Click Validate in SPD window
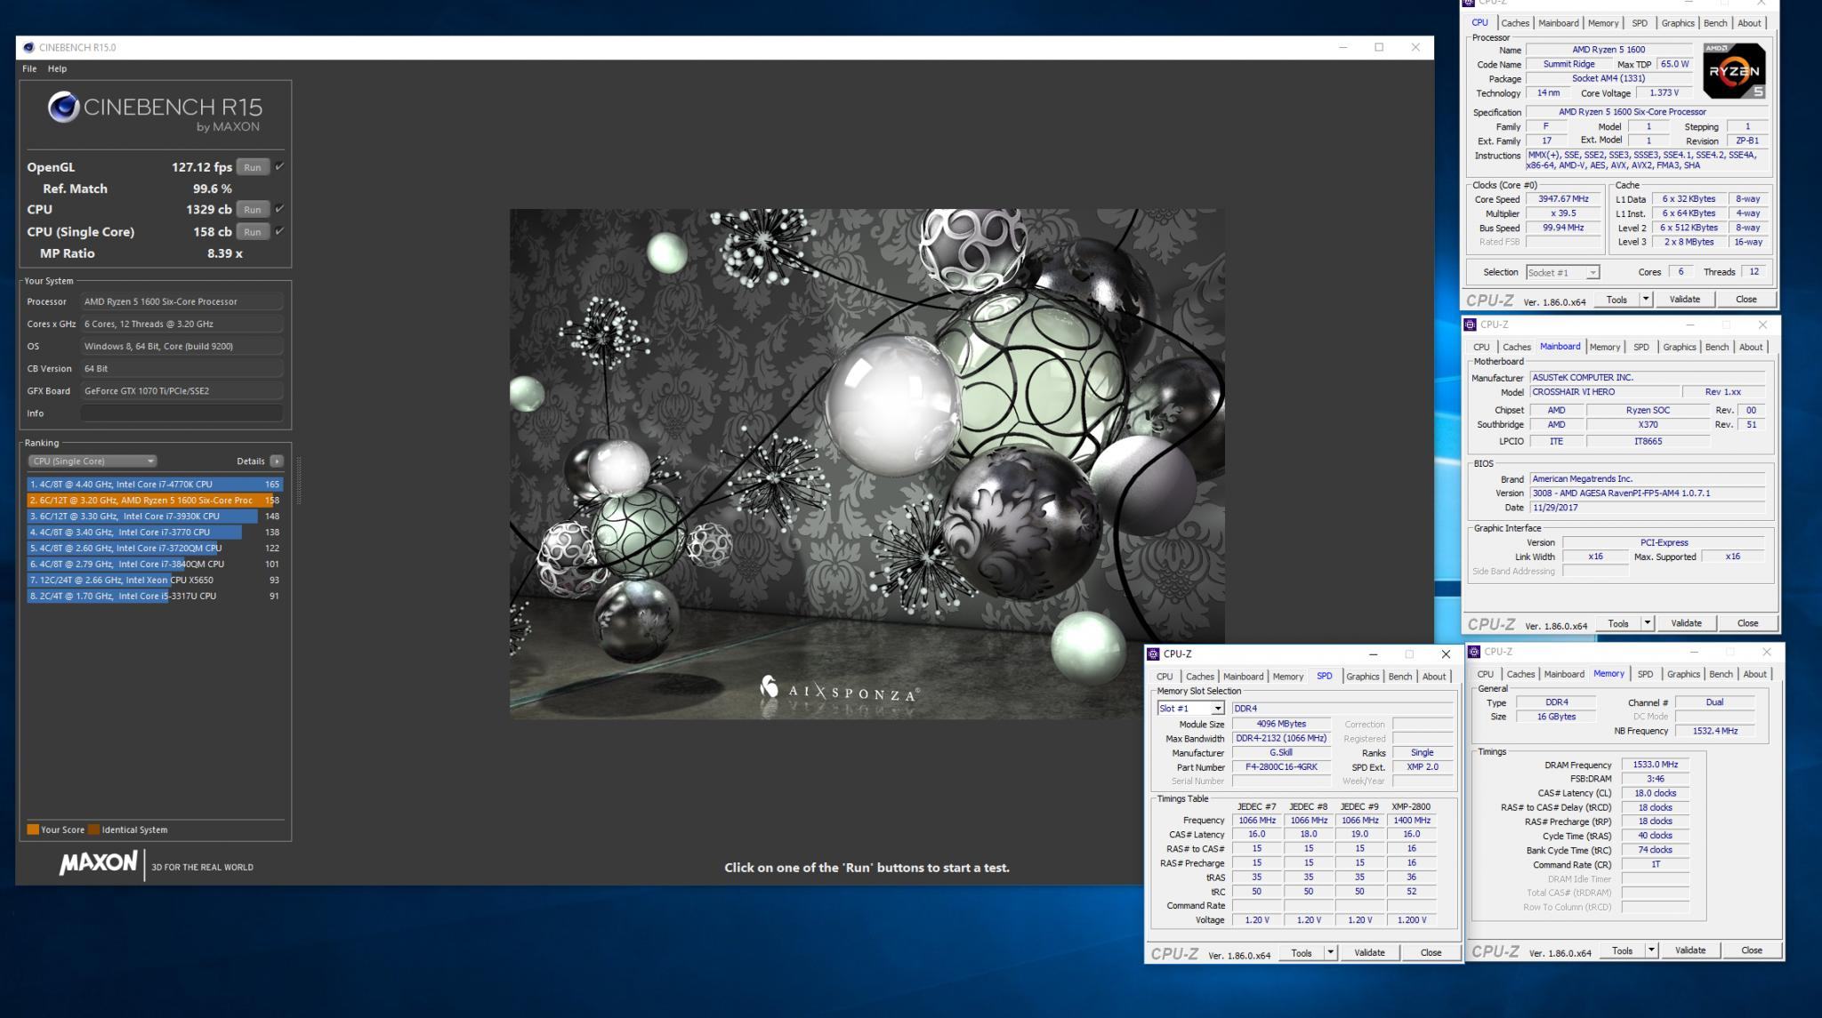 1369,952
